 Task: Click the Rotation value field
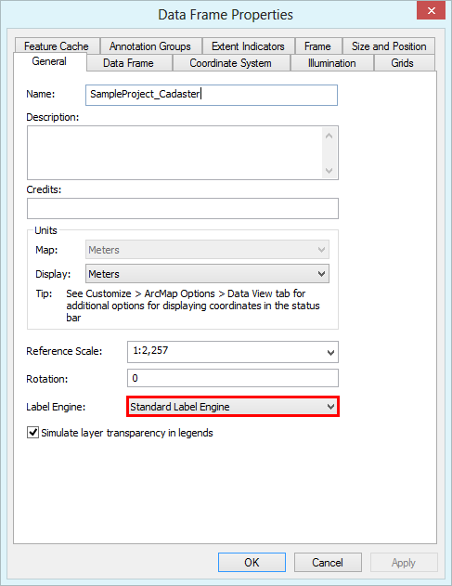pos(233,378)
